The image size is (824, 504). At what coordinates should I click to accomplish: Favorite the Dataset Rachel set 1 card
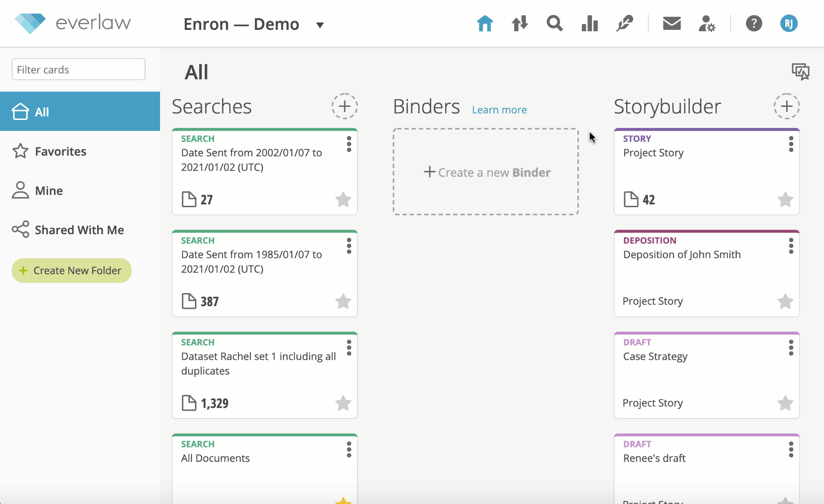tap(343, 403)
